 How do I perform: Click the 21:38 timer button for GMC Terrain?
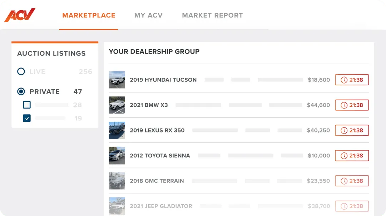click(x=352, y=181)
